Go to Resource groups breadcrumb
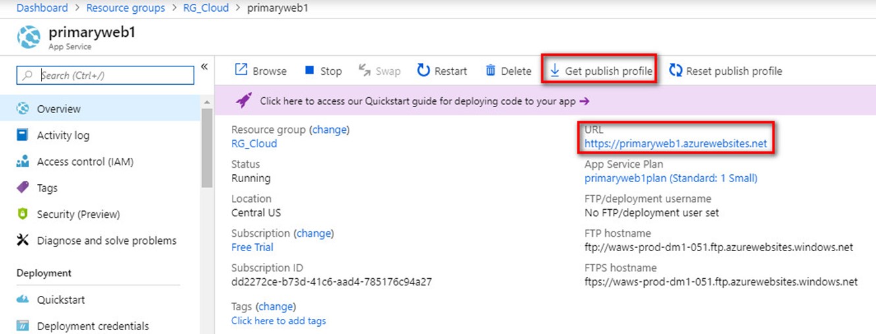The height and width of the screenshot is (334, 876). [x=126, y=8]
